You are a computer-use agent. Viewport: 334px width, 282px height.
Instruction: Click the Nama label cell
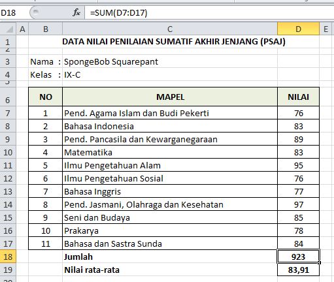click(45, 61)
